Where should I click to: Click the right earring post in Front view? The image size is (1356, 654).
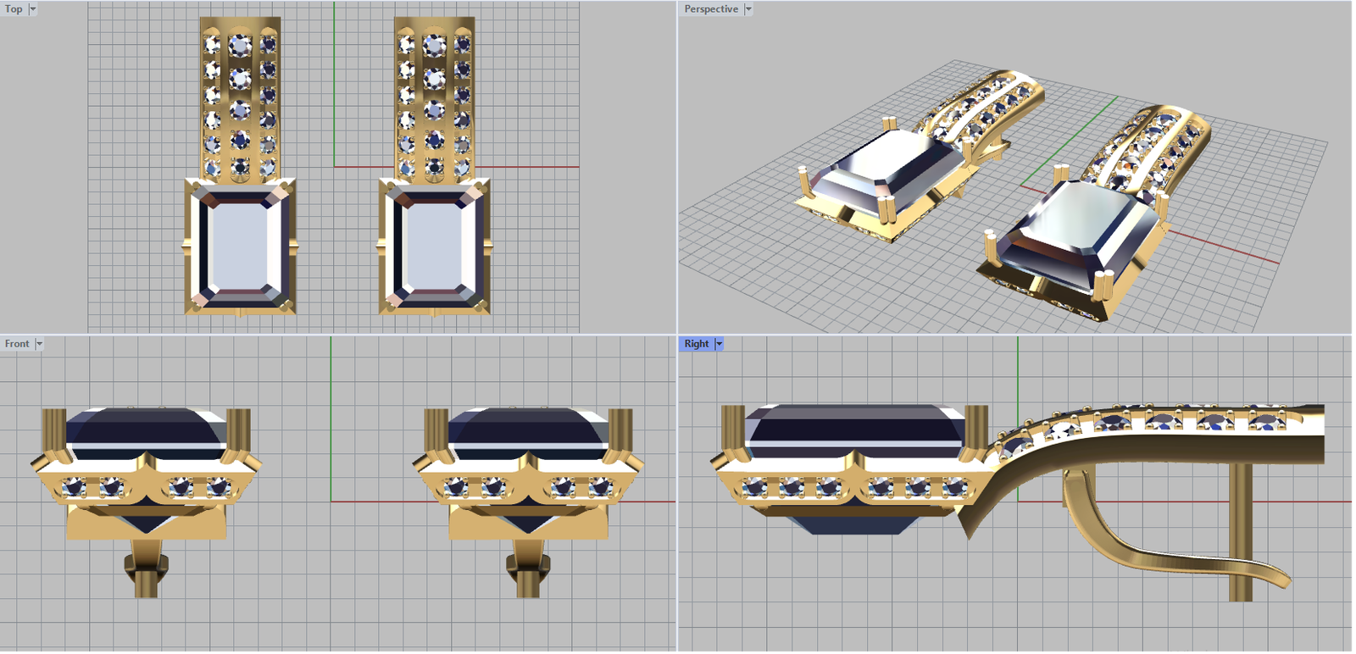click(x=528, y=578)
